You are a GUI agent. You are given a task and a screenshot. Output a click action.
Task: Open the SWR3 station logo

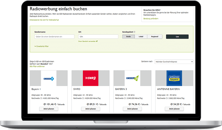91,78
